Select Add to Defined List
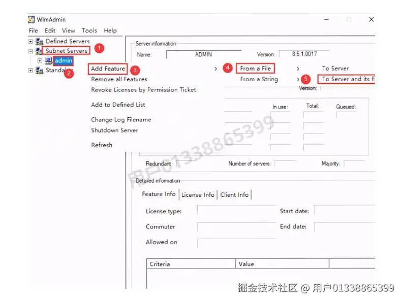The height and width of the screenshot is (302, 403). [118, 105]
